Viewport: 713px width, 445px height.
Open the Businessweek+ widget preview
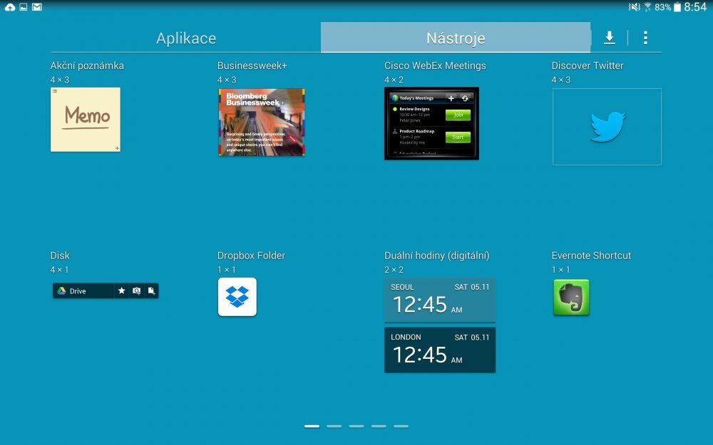tap(262, 122)
